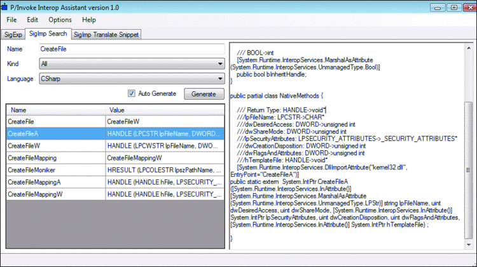
Task: Expand the Kind dropdown showing All
Action: 132,63
